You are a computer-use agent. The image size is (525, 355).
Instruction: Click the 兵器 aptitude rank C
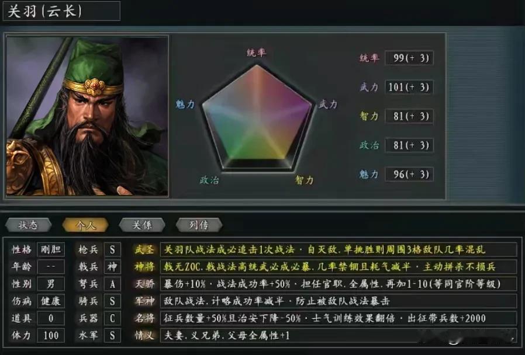[112, 318]
